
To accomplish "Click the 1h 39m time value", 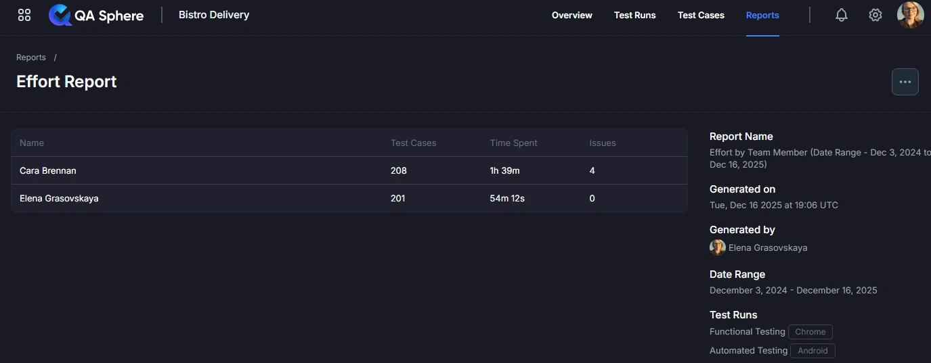I will click(505, 170).
